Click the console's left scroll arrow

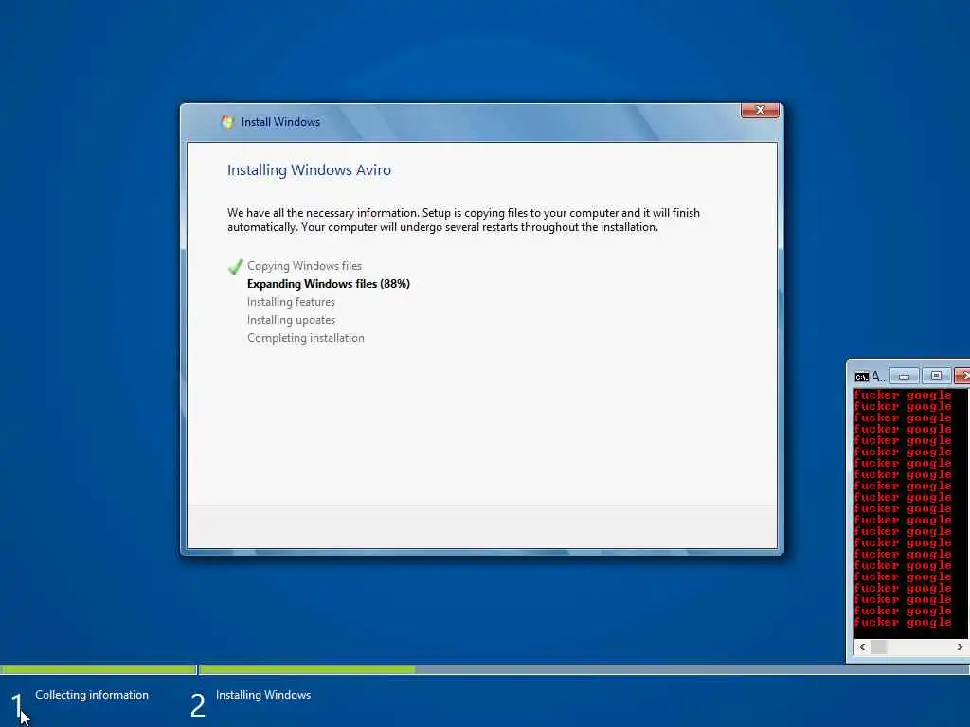862,647
